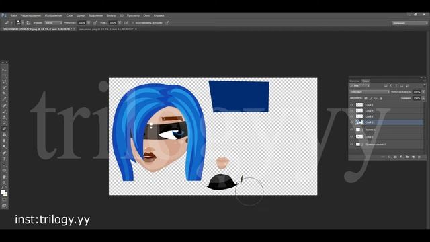The width and height of the screenshot is (430, 242).
Task: Hide the highlighted selected layer
Action: [x=352, y=122]
